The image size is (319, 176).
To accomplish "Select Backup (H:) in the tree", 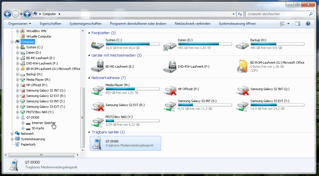I will click(x=34, y=74).
